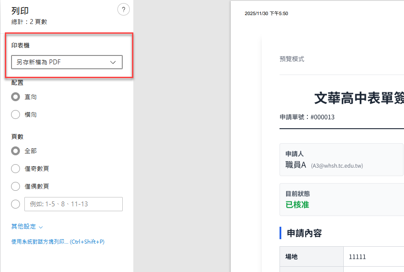Click the 場地 table cell

(291, 256)
